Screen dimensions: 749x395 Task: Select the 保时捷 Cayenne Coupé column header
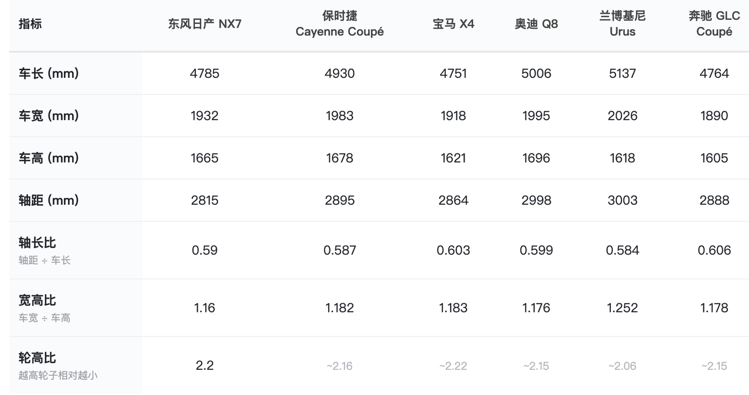click(x=340, y=25)
